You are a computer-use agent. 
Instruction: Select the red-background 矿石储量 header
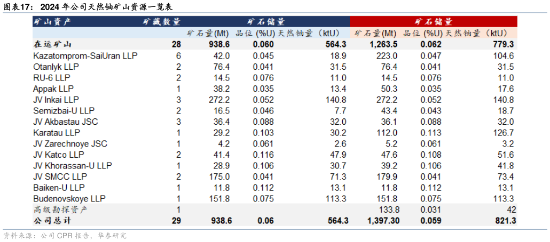pyautogui.click(x=434, y=22)
